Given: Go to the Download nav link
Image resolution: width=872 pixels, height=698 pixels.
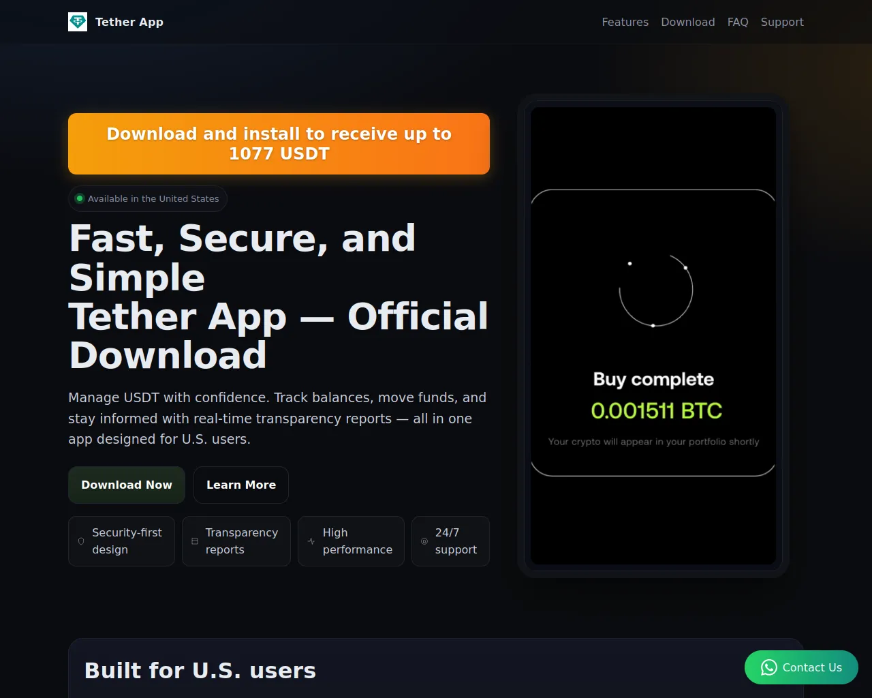Looking at the screenshot, I should click(x=688, y=22).
